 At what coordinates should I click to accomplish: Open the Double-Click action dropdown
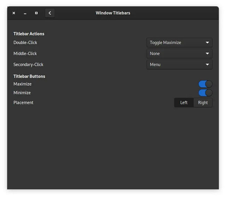pos(179,42)
